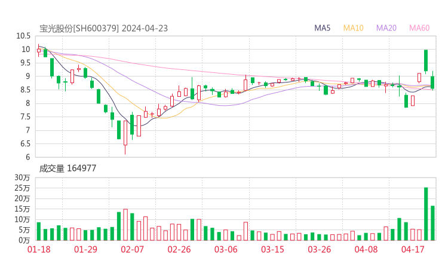Image resolution: width=442 pixels, height=263 pixels.
Task: Click the 10.5 price axis label
Action: tap(23, 36)
